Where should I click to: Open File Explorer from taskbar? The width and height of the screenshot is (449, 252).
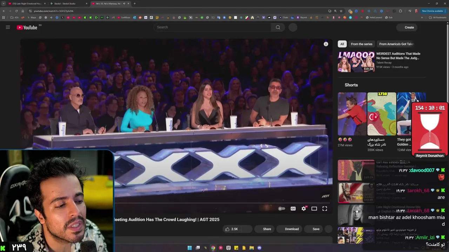[x=252, y=248]
